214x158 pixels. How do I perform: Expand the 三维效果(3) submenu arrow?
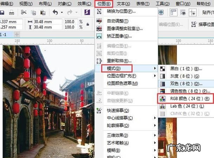[x=155, y=135]
